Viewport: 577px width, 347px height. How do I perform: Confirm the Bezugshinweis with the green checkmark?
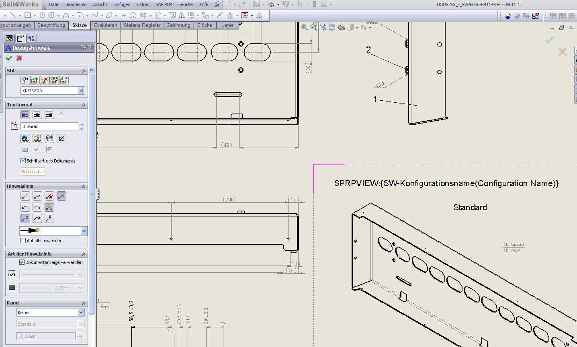click(9, 58)
